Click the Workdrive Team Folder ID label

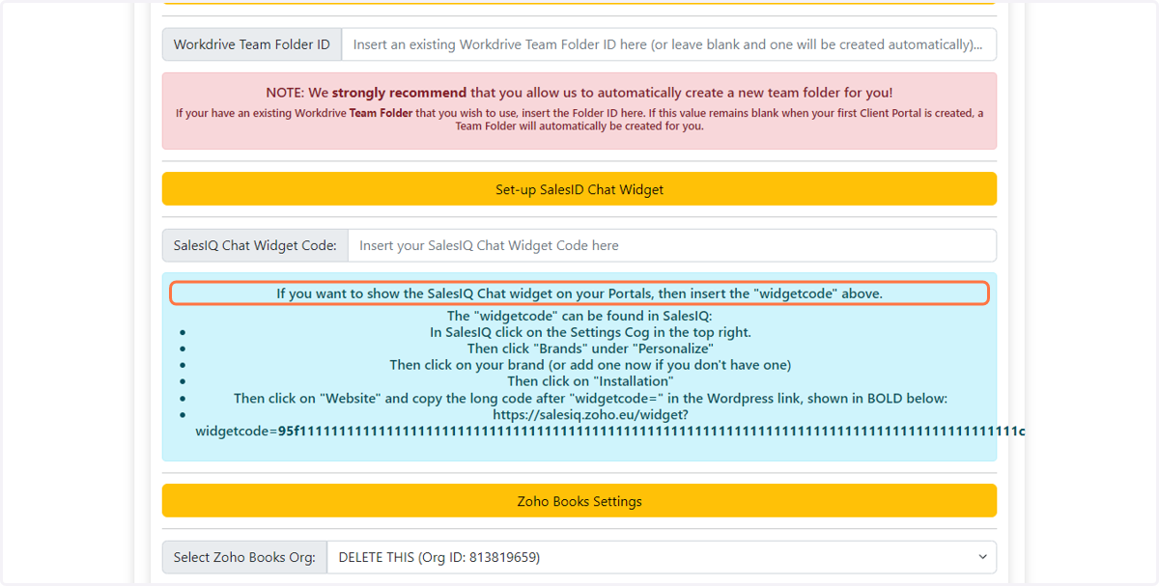(252, 44)
